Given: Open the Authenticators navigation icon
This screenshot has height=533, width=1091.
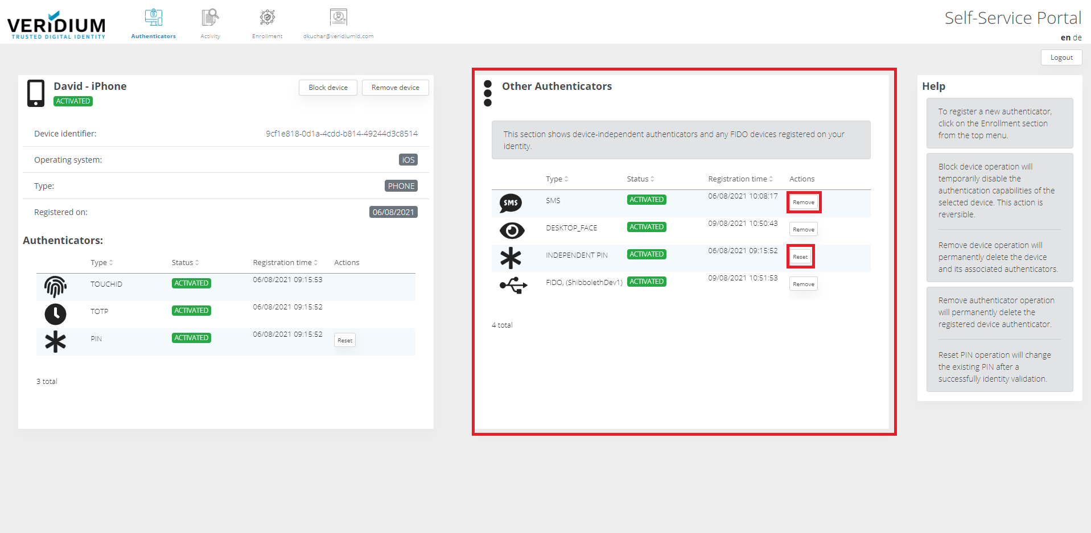Looking at the screenshot, I should click(153, 18).
